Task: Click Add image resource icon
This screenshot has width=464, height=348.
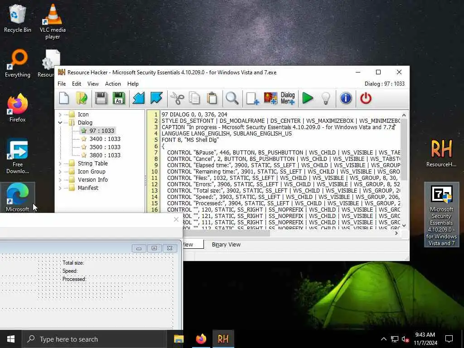Action: coord(271,98)
